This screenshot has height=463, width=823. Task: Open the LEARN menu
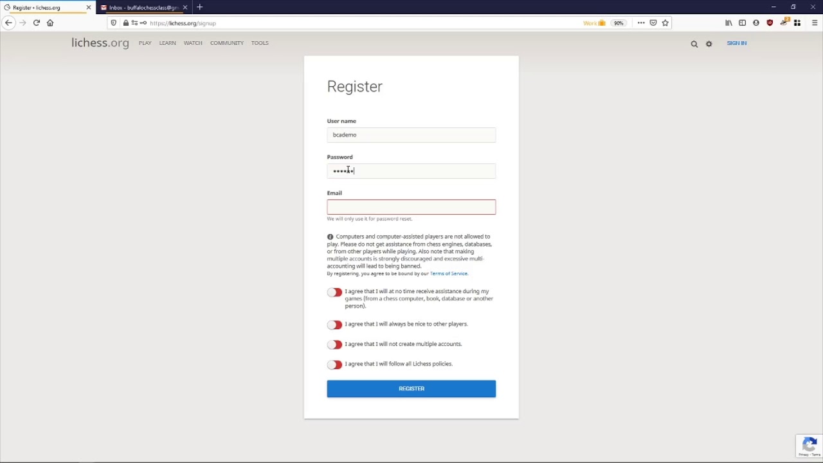click(167, 43)
